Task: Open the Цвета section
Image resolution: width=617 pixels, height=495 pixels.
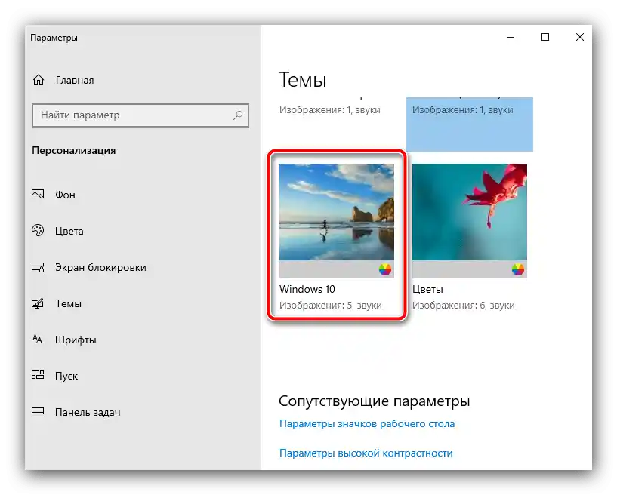Action: pos(69,231)
